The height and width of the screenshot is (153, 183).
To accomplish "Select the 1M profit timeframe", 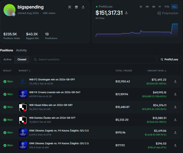I will [x=153, y=7].
